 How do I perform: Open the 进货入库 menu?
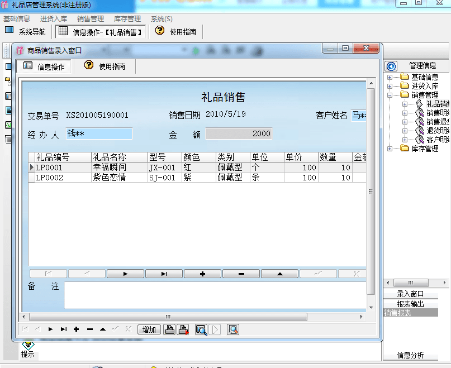[54, 19]
